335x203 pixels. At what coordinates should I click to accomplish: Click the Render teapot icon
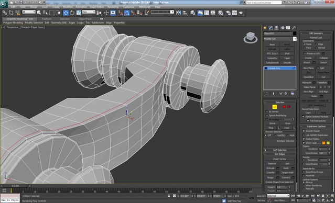[x=241, y=13]
